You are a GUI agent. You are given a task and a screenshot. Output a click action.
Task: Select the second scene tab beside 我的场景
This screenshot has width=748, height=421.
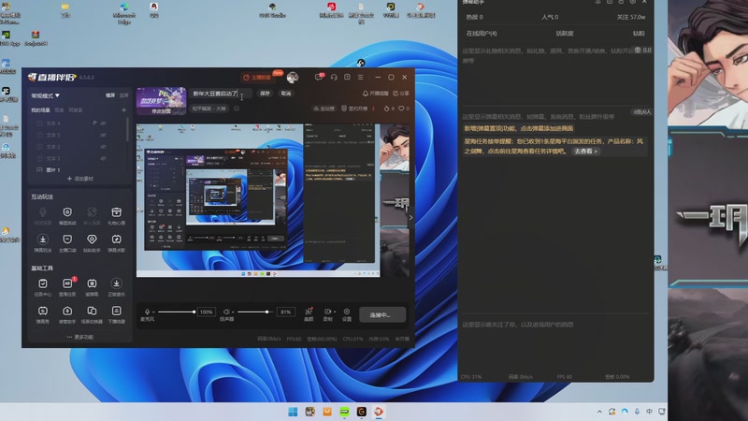pos(59,109)
